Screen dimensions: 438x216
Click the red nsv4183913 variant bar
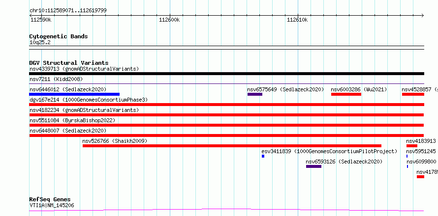412,146
